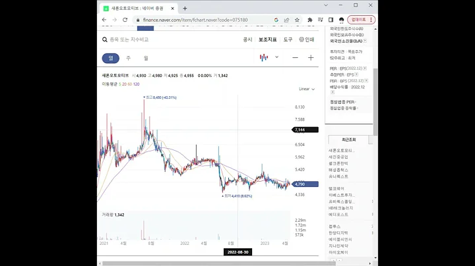Go back with the browser back arrow

(104, 20)
